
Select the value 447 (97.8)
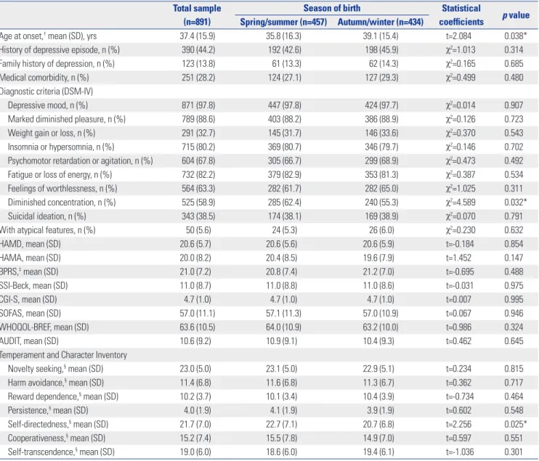coord(284,105)
